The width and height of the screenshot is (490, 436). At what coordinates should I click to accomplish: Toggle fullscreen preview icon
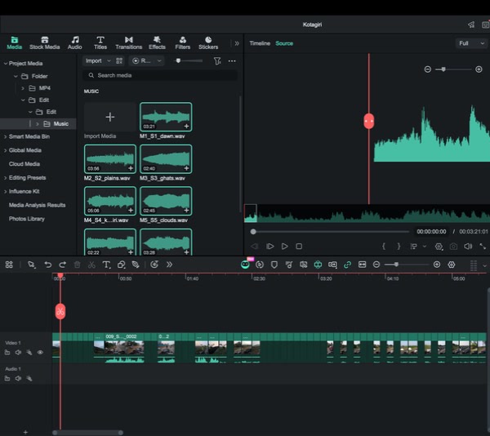[x=483, y=247]
